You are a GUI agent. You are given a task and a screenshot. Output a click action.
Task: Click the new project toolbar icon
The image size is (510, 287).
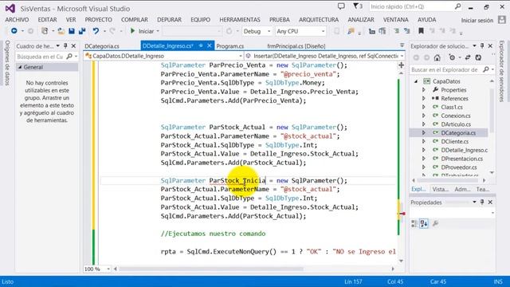[x=45, y=31]
